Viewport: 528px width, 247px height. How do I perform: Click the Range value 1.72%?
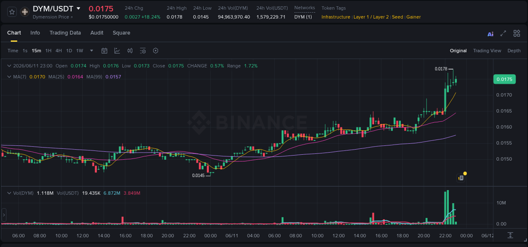(250, 66)
